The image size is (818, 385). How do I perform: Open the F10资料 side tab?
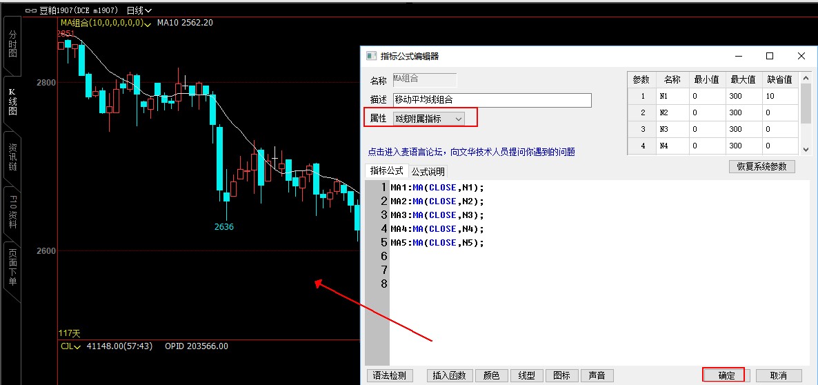(12, 213)
